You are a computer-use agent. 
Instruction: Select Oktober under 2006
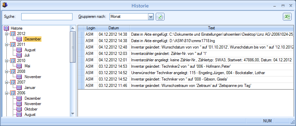pos(31,109)
